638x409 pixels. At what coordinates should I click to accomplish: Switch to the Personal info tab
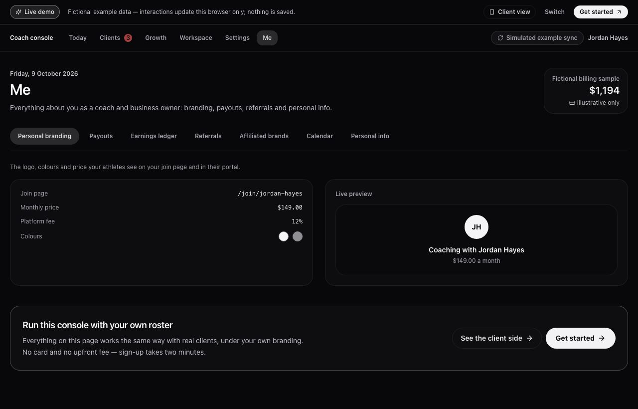tap(370, 136)
